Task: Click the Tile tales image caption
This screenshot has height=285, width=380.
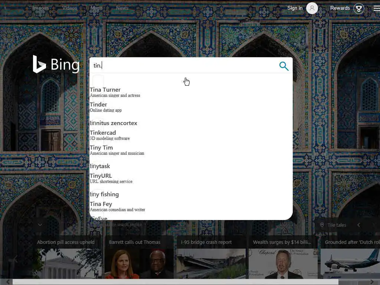Action: pyautogui.click(x=337, y=225)
